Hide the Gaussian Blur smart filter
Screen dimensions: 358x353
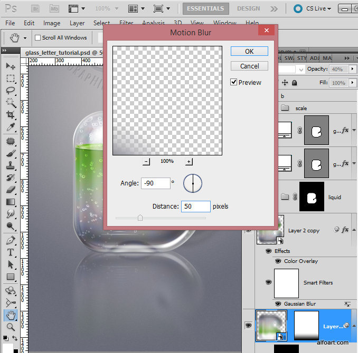coord(278,304)
